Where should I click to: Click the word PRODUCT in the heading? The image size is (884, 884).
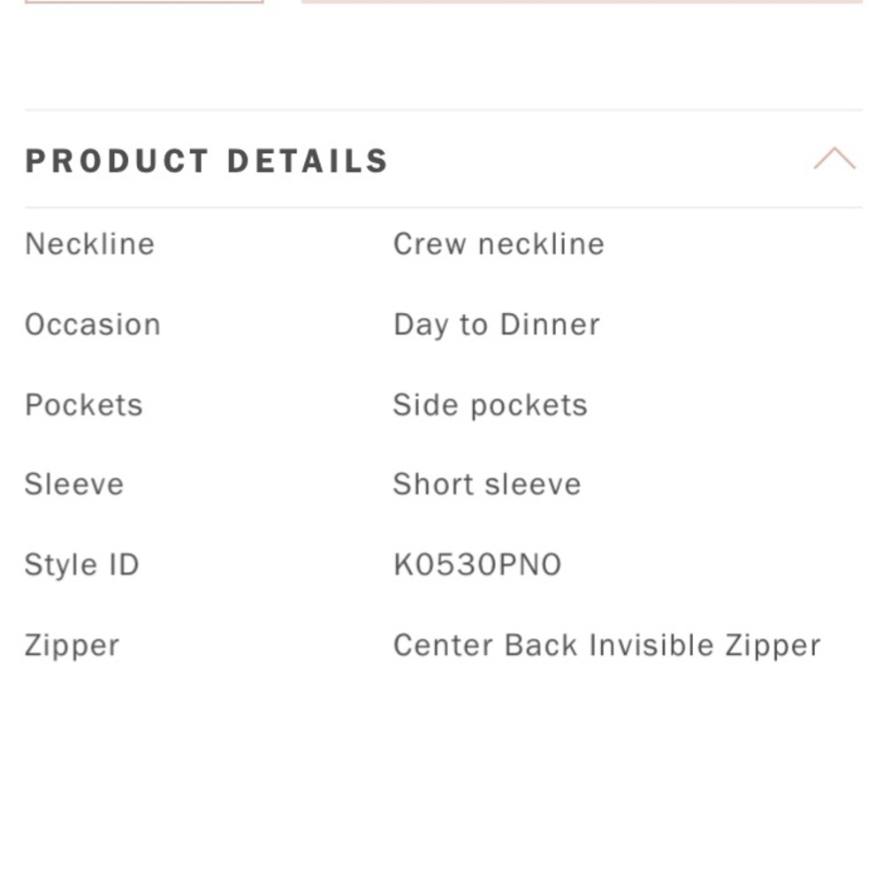click(x=118, y=161)
